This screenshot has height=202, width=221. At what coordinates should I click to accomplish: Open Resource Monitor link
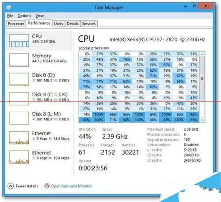[72, 186]
